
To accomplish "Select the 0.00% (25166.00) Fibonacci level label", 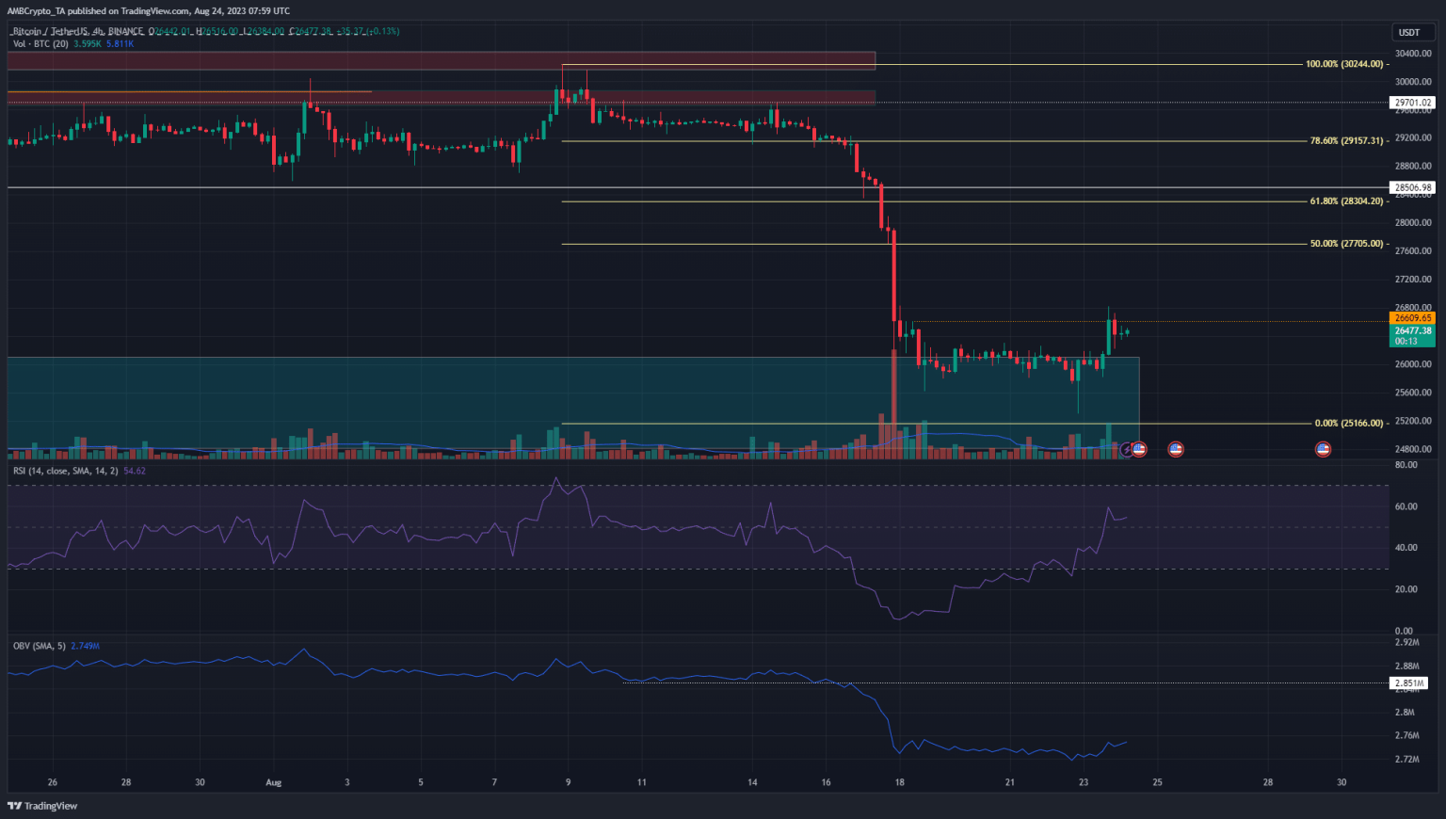I will click(x=1348, y=424).
